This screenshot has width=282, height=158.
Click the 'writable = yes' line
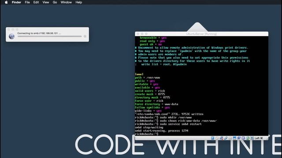tap(146, 84)
